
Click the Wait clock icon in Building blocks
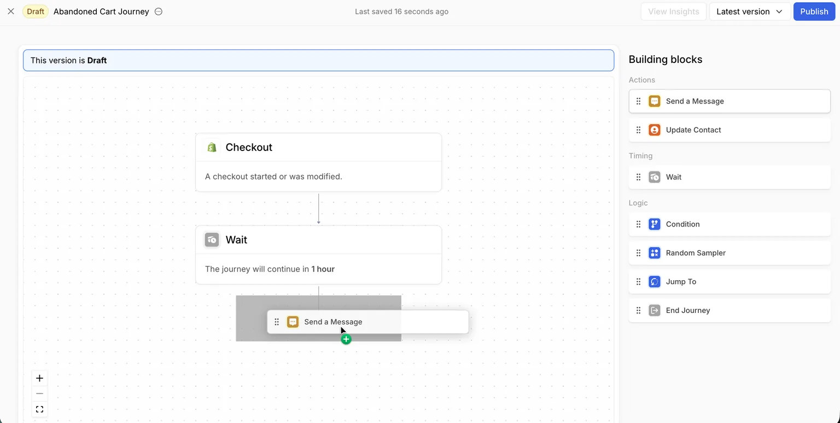[x=655, y=177]
